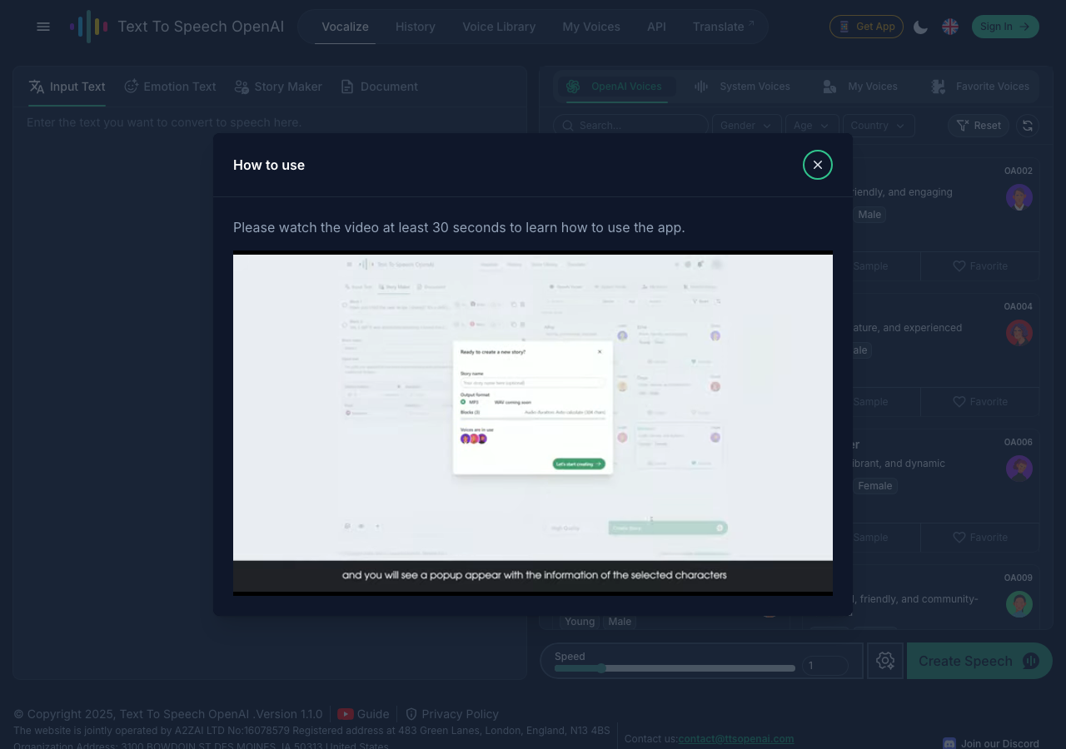Open My Voices in top navigation
1066x749 pixels.
click(591, 27)
